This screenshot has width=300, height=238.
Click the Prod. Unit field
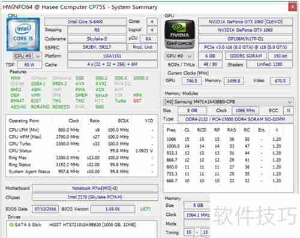tap(143, 47)
